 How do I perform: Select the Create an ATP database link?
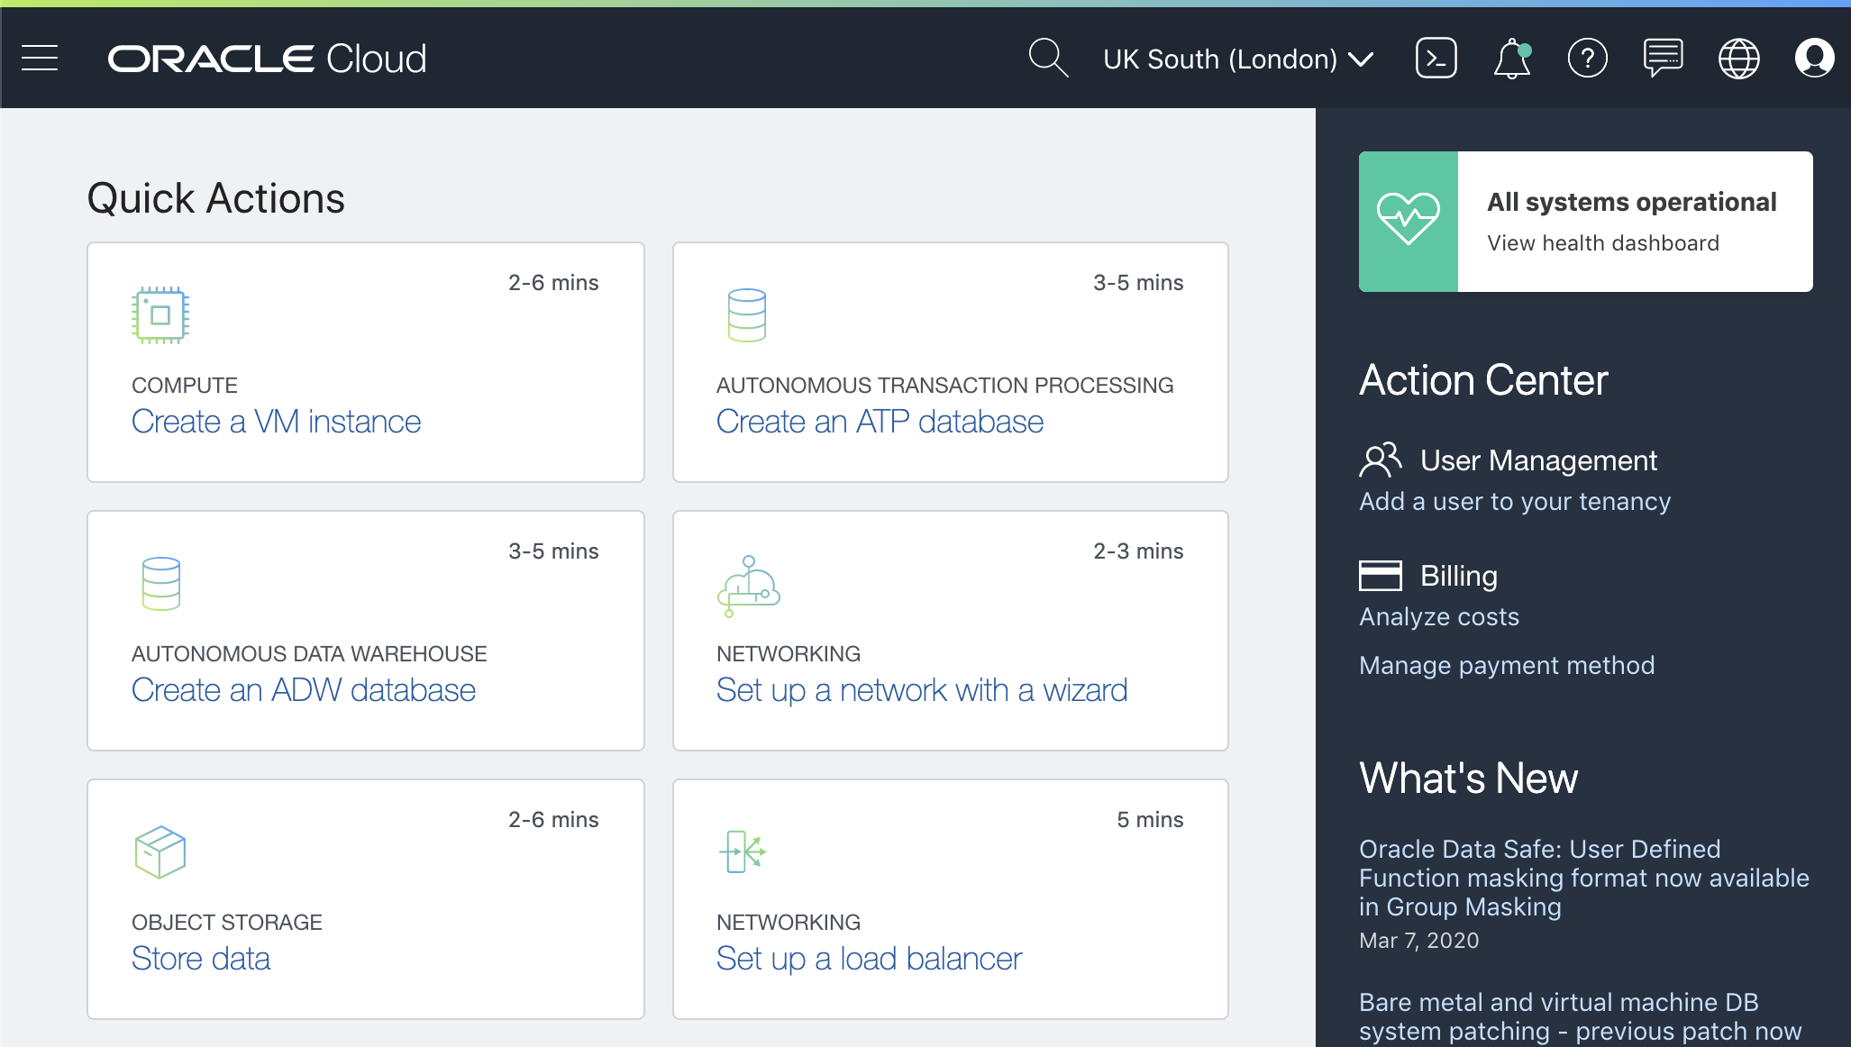coord(880,422)
